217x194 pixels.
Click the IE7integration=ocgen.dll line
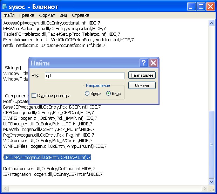click(53, 174)
